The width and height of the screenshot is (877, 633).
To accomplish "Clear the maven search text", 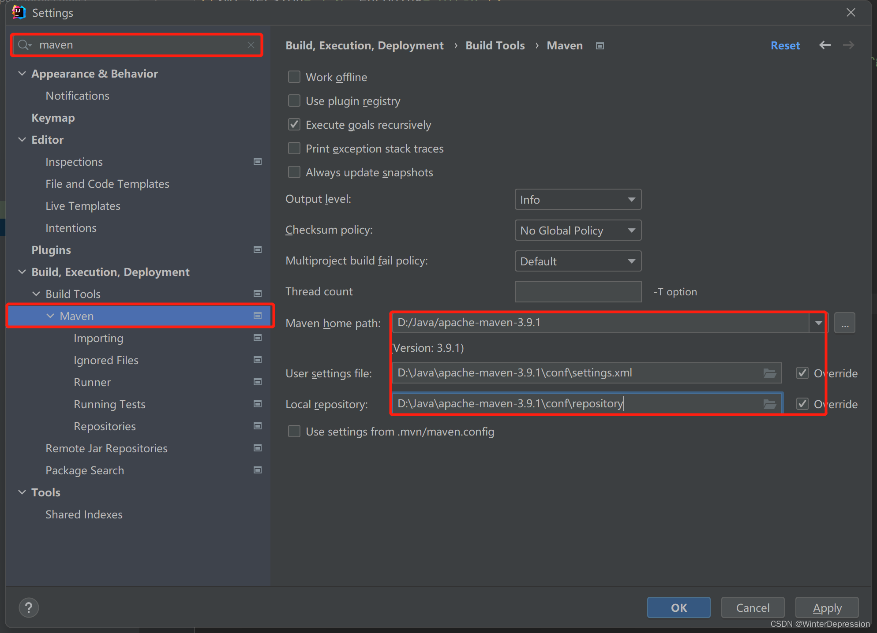I will 251,45.
